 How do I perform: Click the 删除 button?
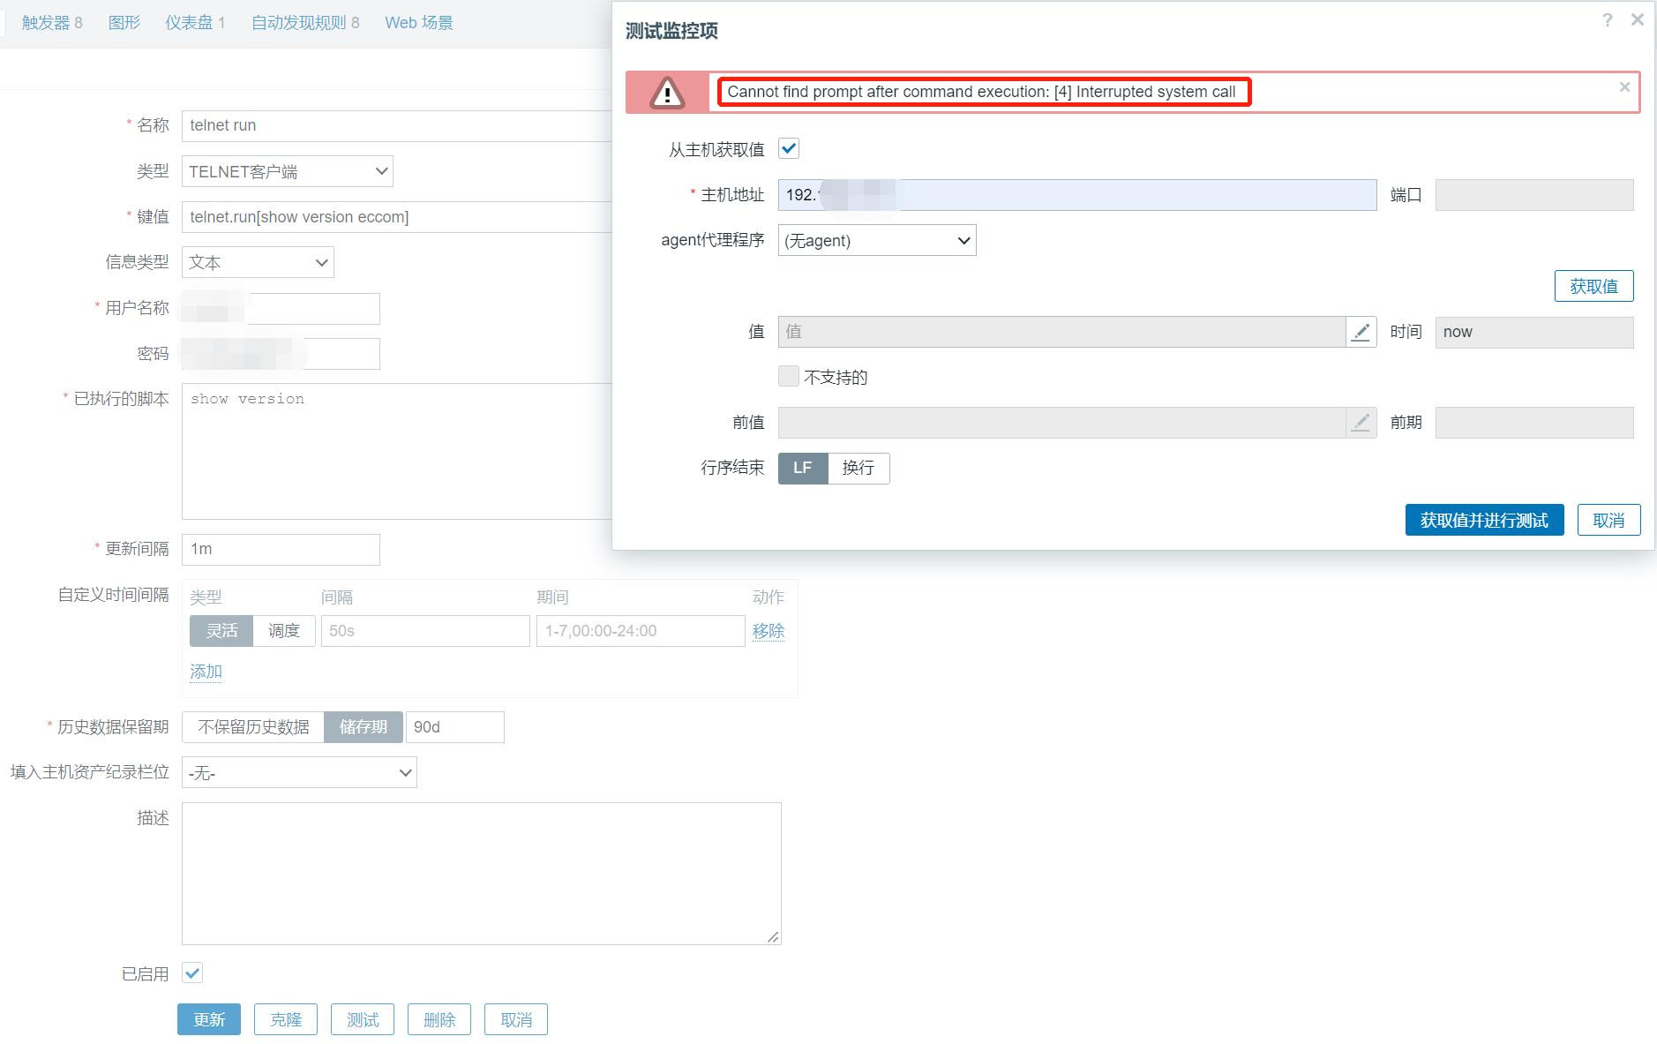click(439, 1019)
